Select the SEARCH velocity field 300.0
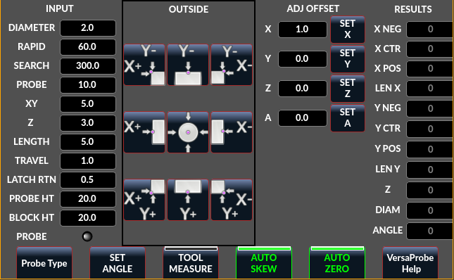 click(x=88, y=65)
